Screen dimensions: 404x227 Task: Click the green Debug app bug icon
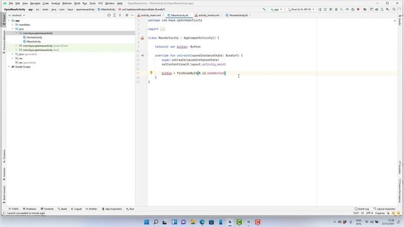click(336, 9)
